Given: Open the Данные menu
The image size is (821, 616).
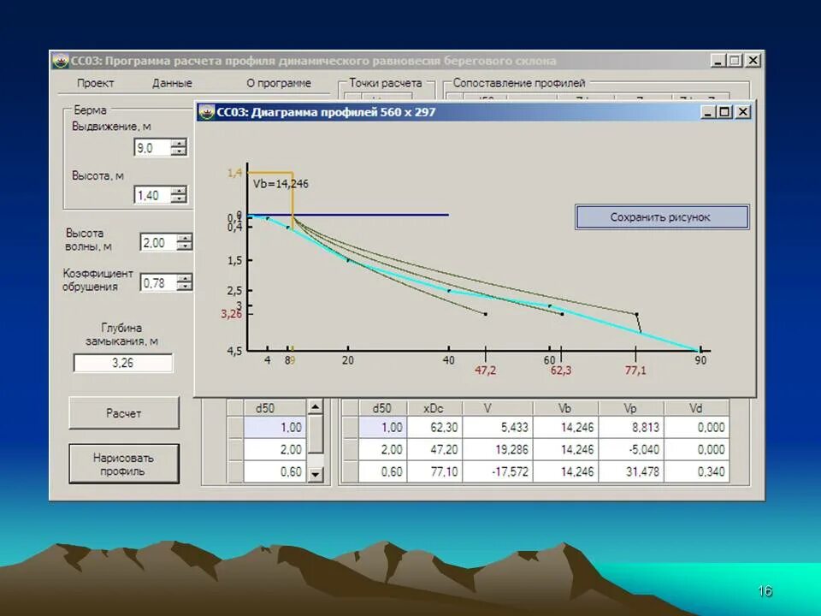Looking at the screenshot, I should coord(172,83).
